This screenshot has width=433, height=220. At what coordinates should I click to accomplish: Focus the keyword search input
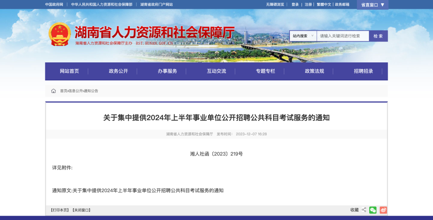click(343, 36)
